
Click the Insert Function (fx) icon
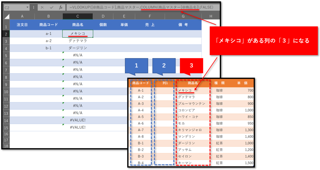[61, 7]
